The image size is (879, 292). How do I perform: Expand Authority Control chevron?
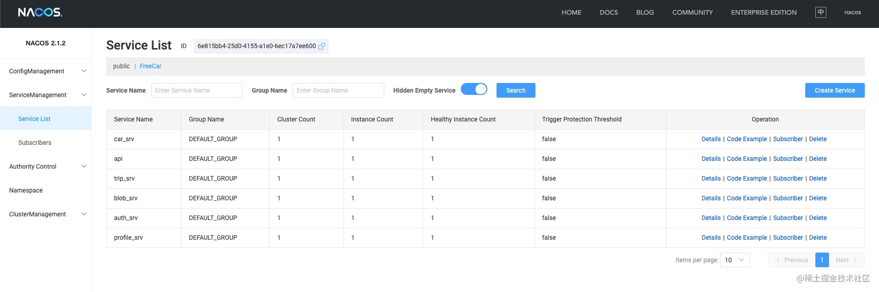(84, 166)
